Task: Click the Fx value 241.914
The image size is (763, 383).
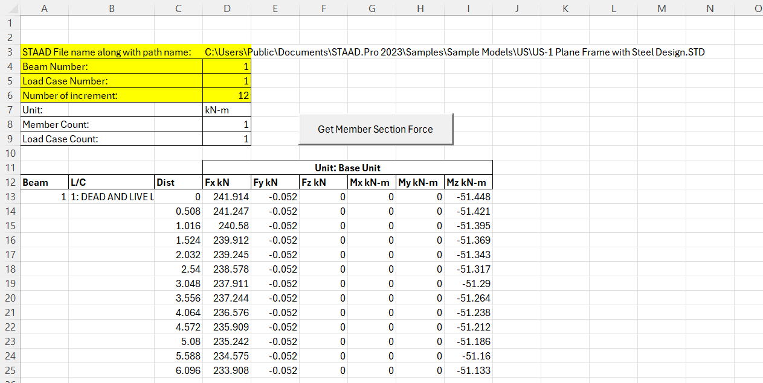Action: (x=227, y=197)
